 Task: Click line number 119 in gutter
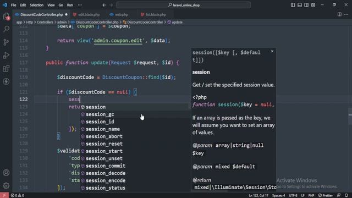pyautogui.click(x=24, y=77)
